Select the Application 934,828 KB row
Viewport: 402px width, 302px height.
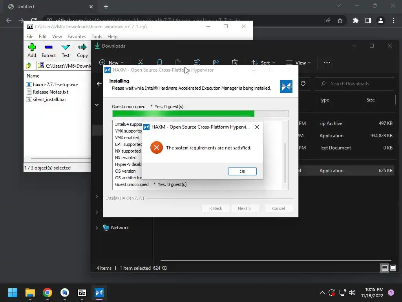coord(346,136)
